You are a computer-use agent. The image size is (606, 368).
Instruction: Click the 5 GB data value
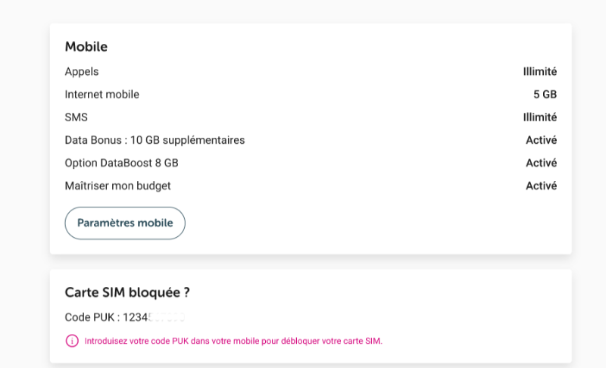pos(545,95)
